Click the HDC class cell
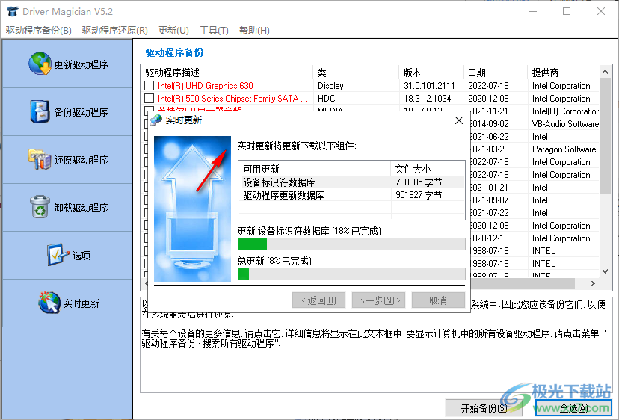Screen dimensions: 619x420 [327, 99]
